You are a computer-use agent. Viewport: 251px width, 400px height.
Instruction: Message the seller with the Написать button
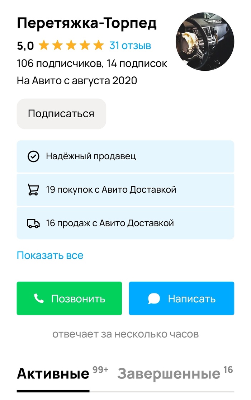(182, 298)
